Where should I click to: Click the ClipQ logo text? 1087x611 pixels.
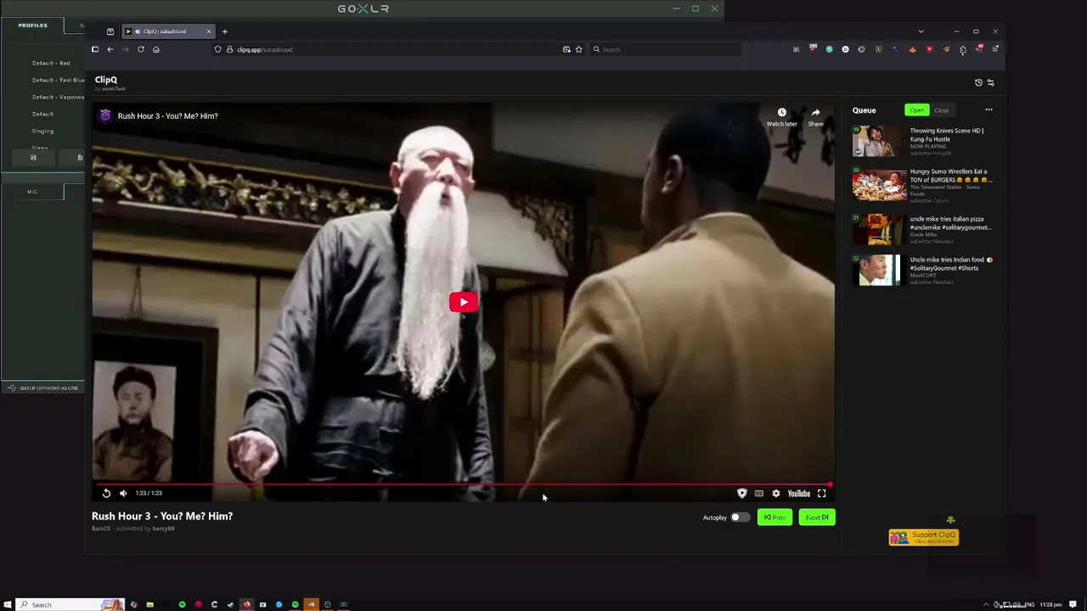[106, 80]
